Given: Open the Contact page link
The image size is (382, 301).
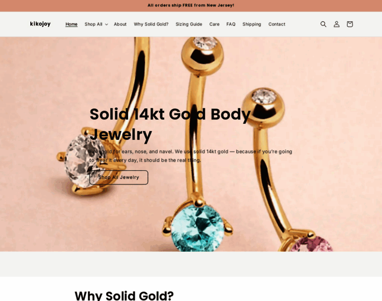Looking at the screenshot, I should 277,24.
